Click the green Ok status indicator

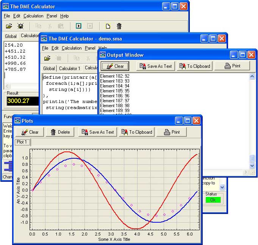[213, 200]
